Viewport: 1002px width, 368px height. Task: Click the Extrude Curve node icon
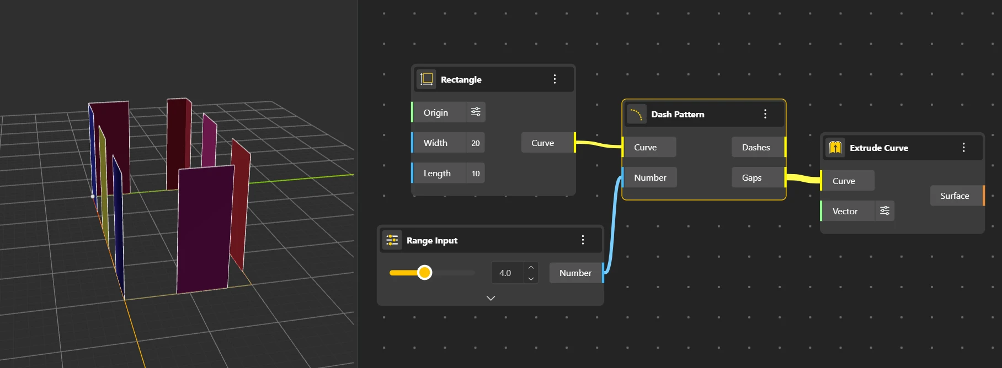(x=835, y=148)
